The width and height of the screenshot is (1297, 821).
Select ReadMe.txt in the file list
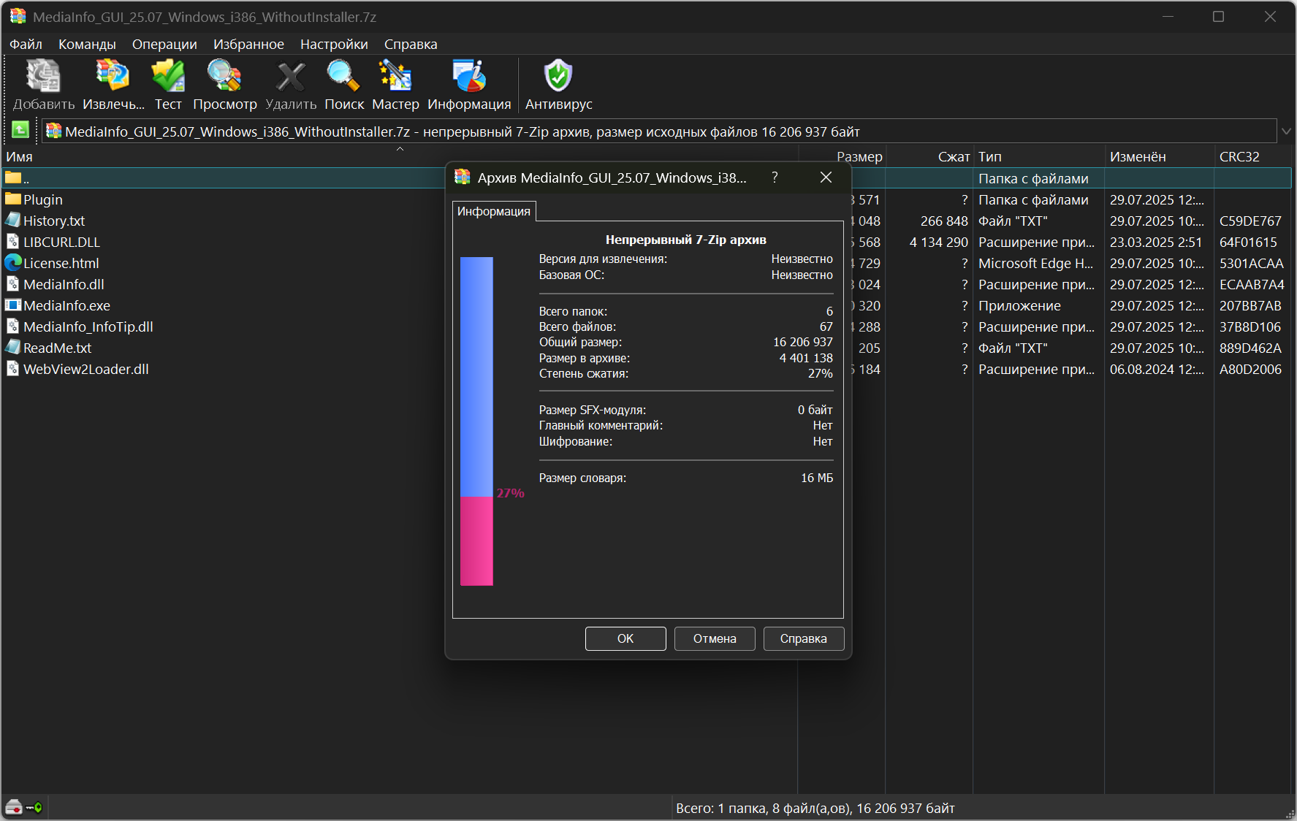click(x=57, y=348)
